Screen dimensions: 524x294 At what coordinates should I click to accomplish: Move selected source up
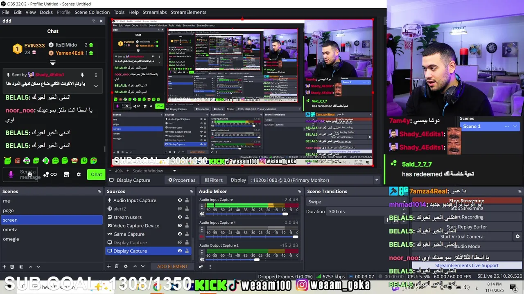pos(135,266)
